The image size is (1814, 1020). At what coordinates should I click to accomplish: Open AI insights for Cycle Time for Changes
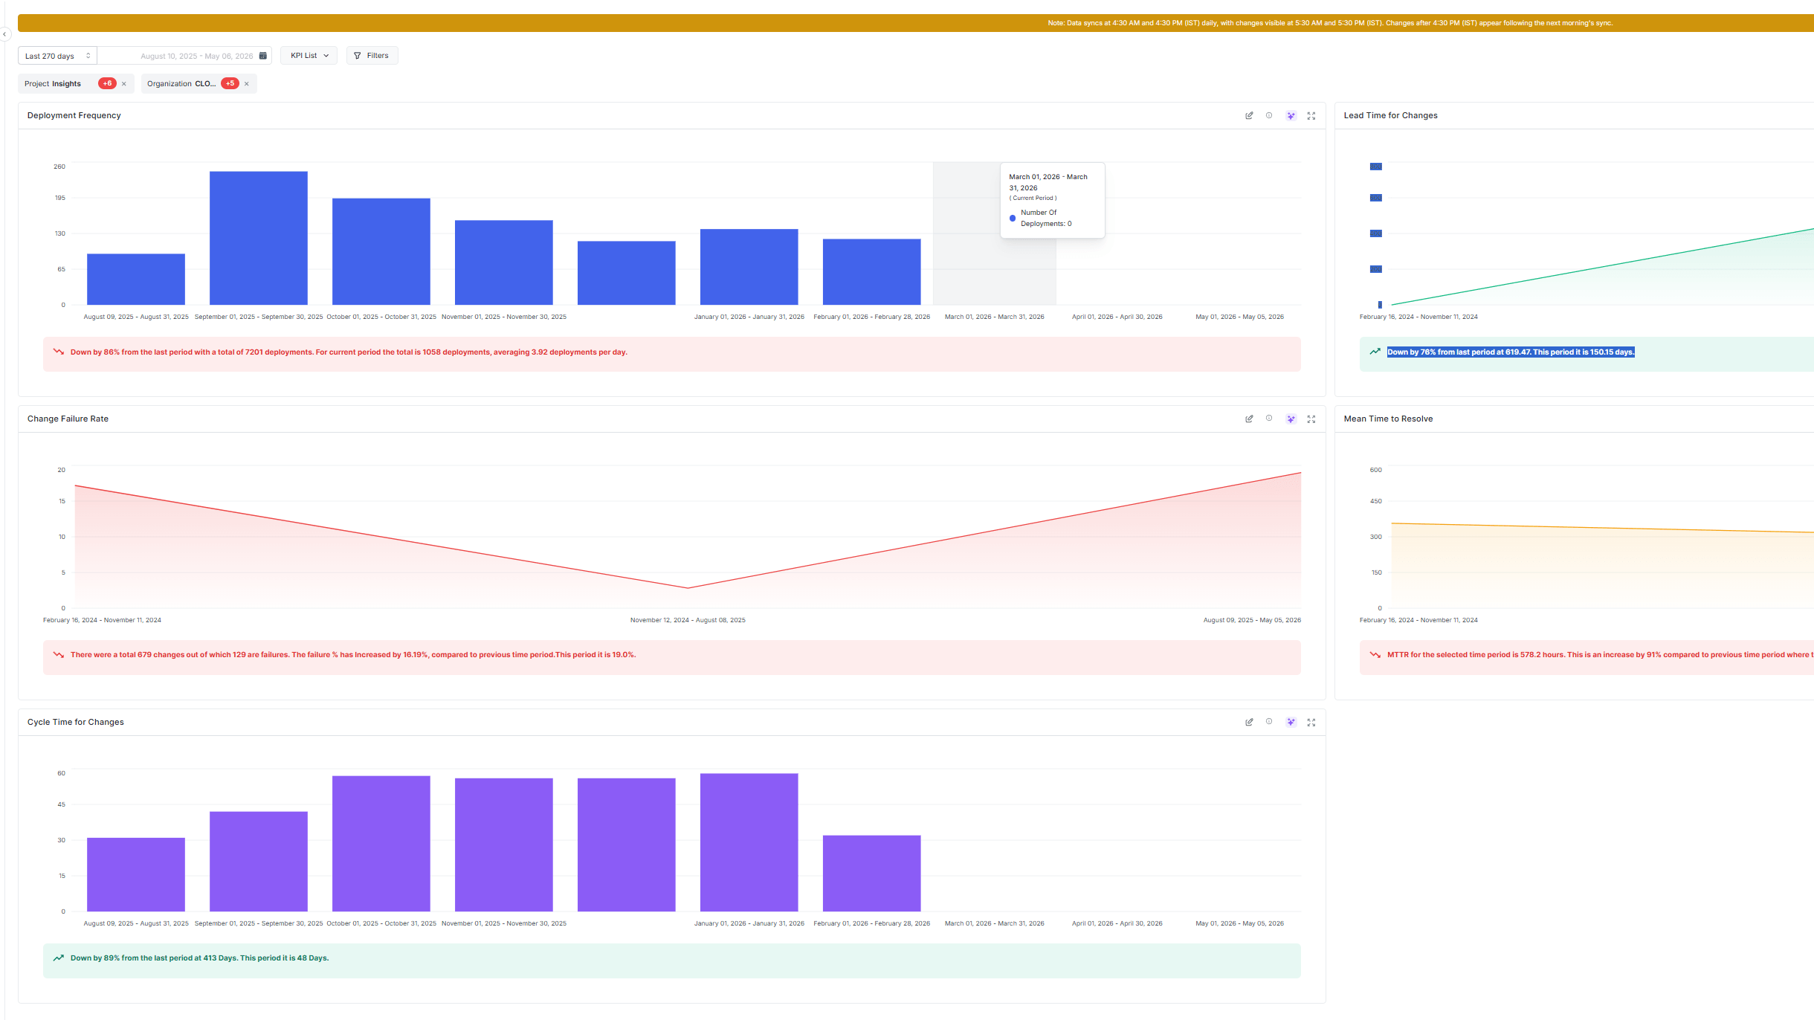1291,723
